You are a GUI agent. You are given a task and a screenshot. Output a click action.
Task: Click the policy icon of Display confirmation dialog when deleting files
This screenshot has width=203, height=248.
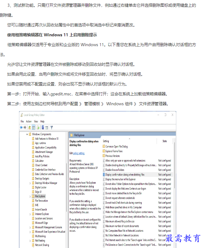click(x=104, y=174)
